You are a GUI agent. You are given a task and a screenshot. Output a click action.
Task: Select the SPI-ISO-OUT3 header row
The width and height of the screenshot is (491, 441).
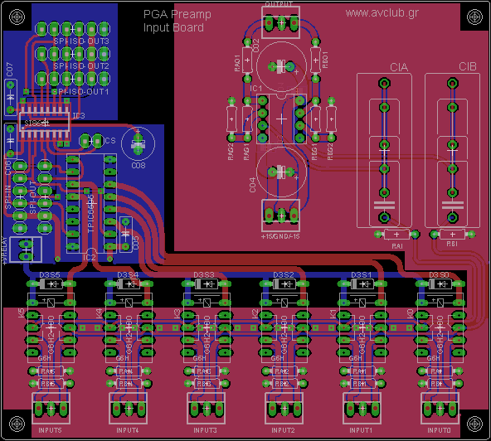(73, 29)
